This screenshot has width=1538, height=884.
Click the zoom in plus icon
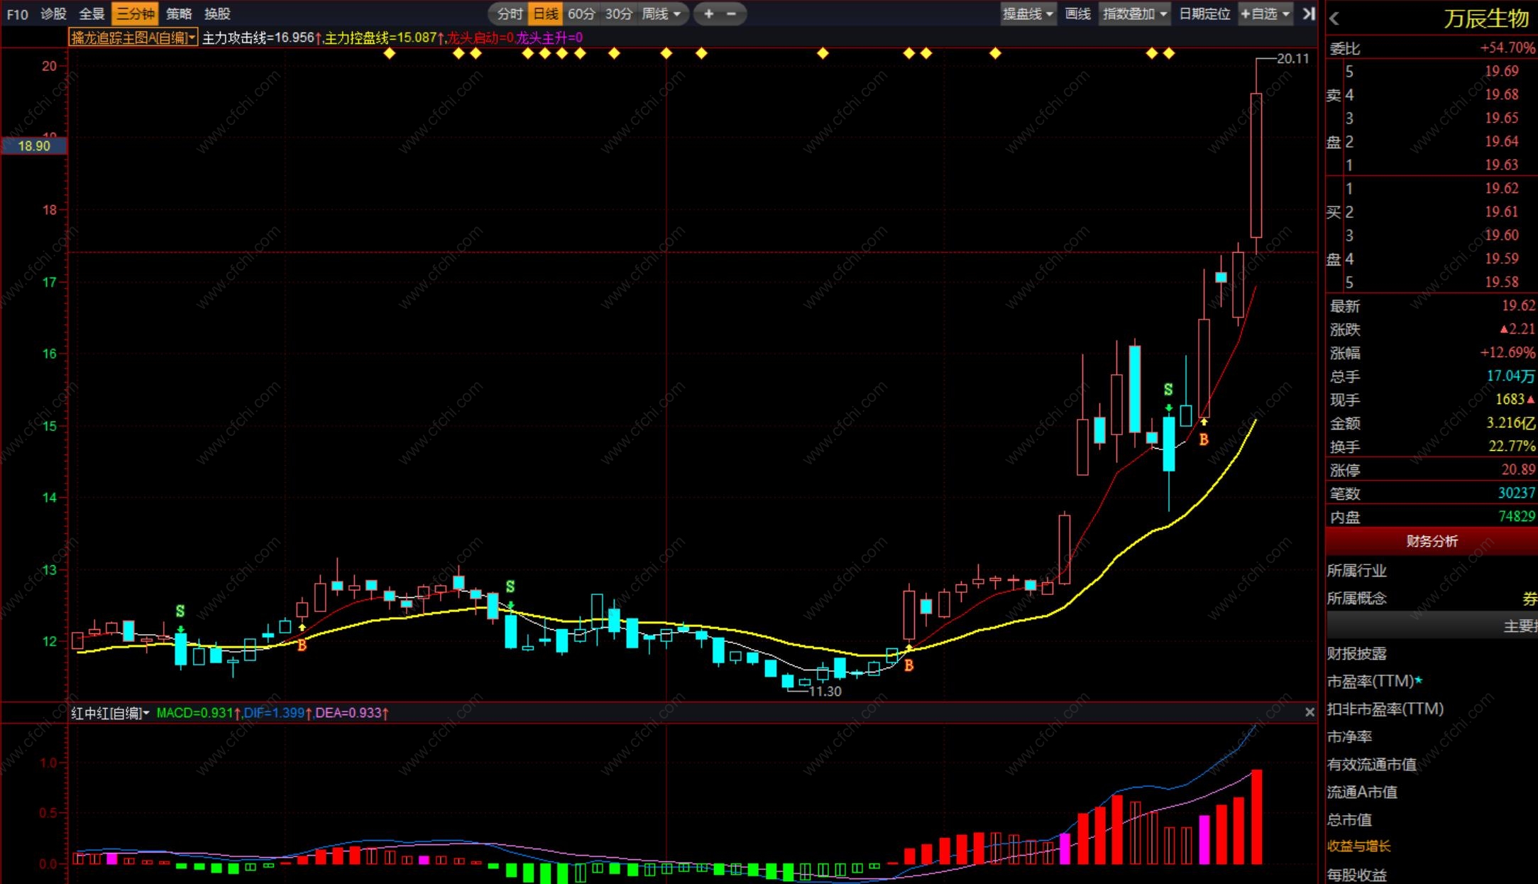click(708, 13)
